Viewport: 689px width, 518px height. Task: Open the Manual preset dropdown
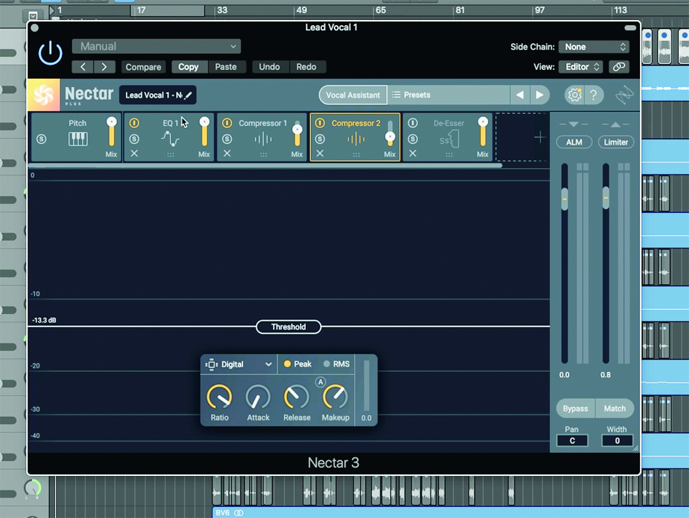[x=156, y=46]
